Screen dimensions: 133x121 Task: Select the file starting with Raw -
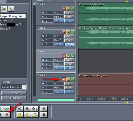(x=10, y=25)
